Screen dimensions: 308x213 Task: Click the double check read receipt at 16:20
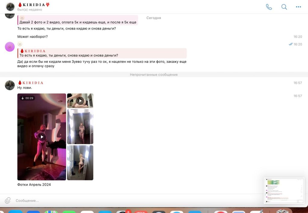pyautogui.click(x=291, y=44)
